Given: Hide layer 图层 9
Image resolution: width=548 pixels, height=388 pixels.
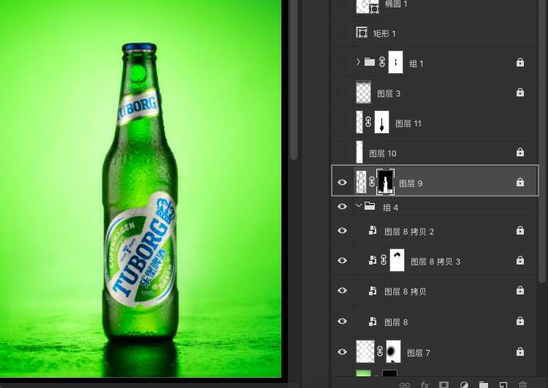Looking at the screenshot, I should point(342,182).
